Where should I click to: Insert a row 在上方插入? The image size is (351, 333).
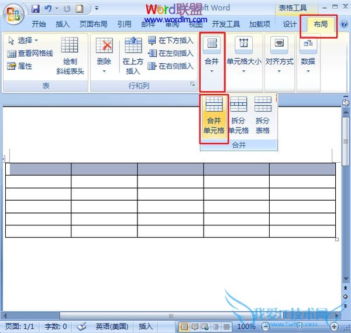coord(133,56)
